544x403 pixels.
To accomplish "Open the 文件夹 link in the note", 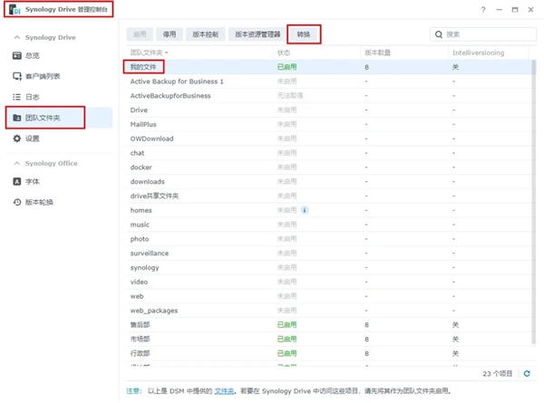I will tap(224, 391).
